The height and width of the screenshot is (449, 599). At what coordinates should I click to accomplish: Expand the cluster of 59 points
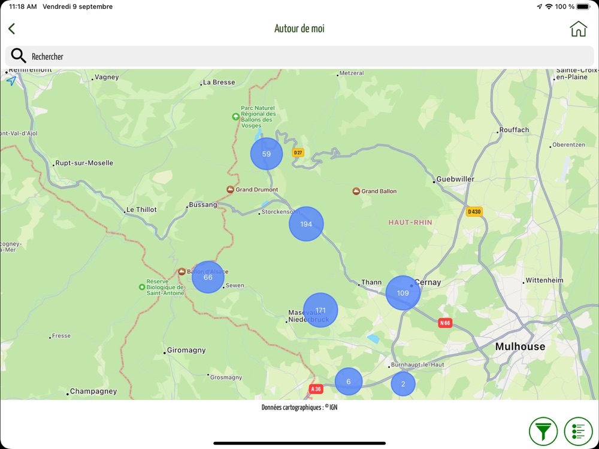click(x=267, y=154)
